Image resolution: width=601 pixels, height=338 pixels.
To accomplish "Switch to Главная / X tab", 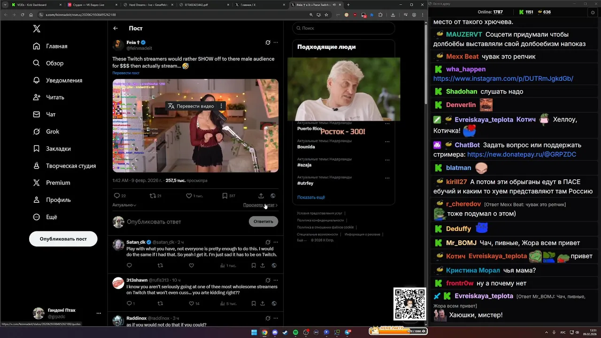I will point(259,5).
